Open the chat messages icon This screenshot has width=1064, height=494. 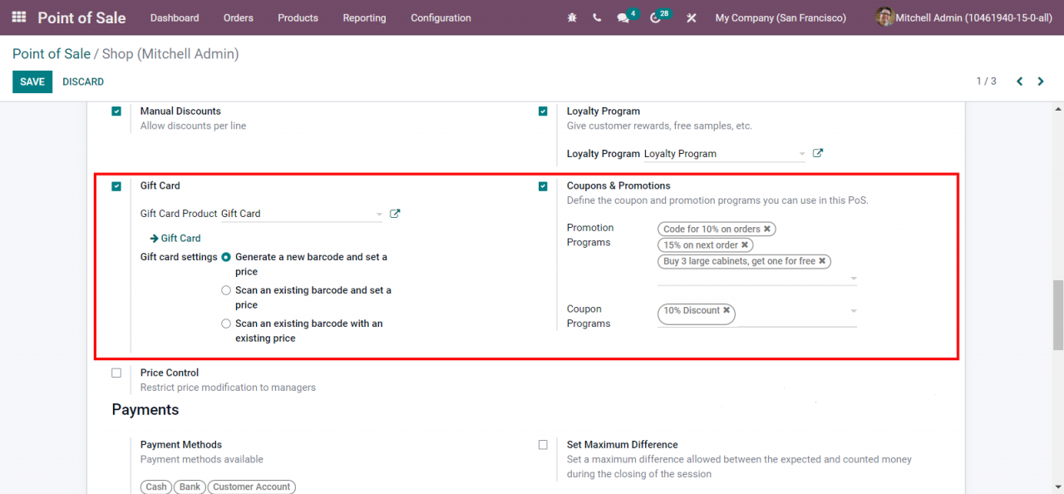pos(623,17)
